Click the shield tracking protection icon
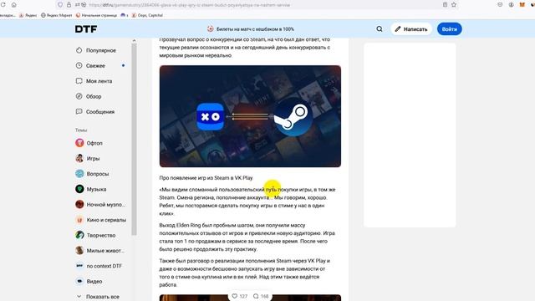This screenshot has height=301, width=535. coord(60,5)
